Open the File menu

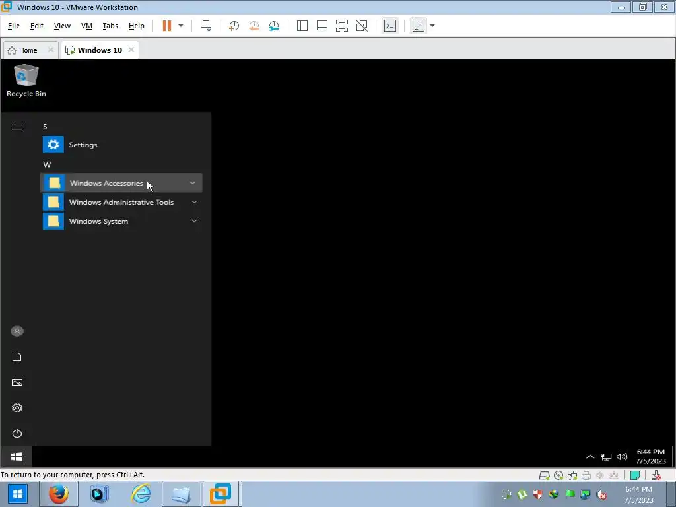point(14,26)
